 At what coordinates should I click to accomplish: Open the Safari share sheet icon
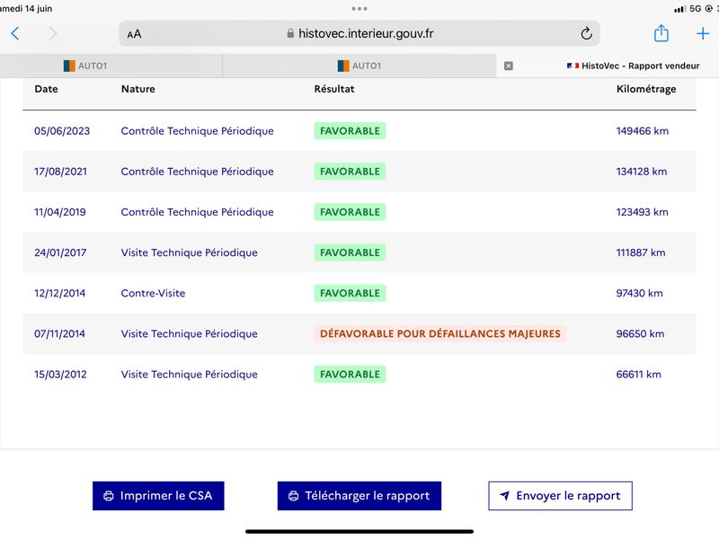[661, 33]
